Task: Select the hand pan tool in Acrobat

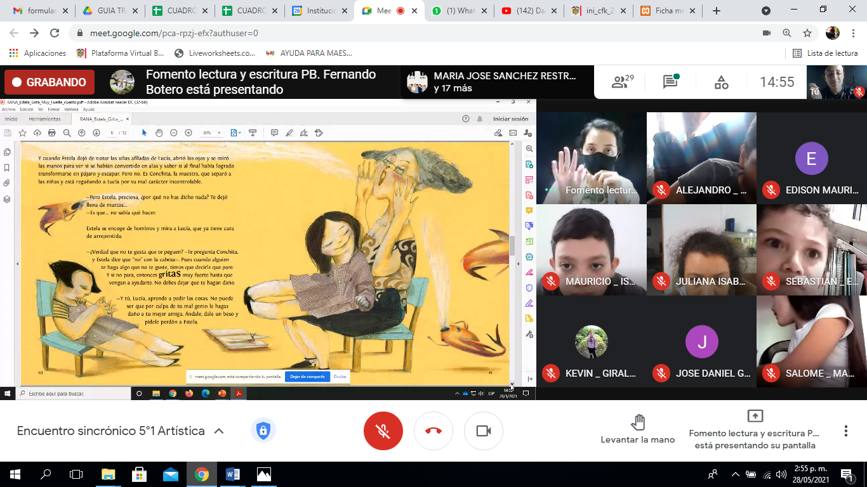Action: click(159, 133)
